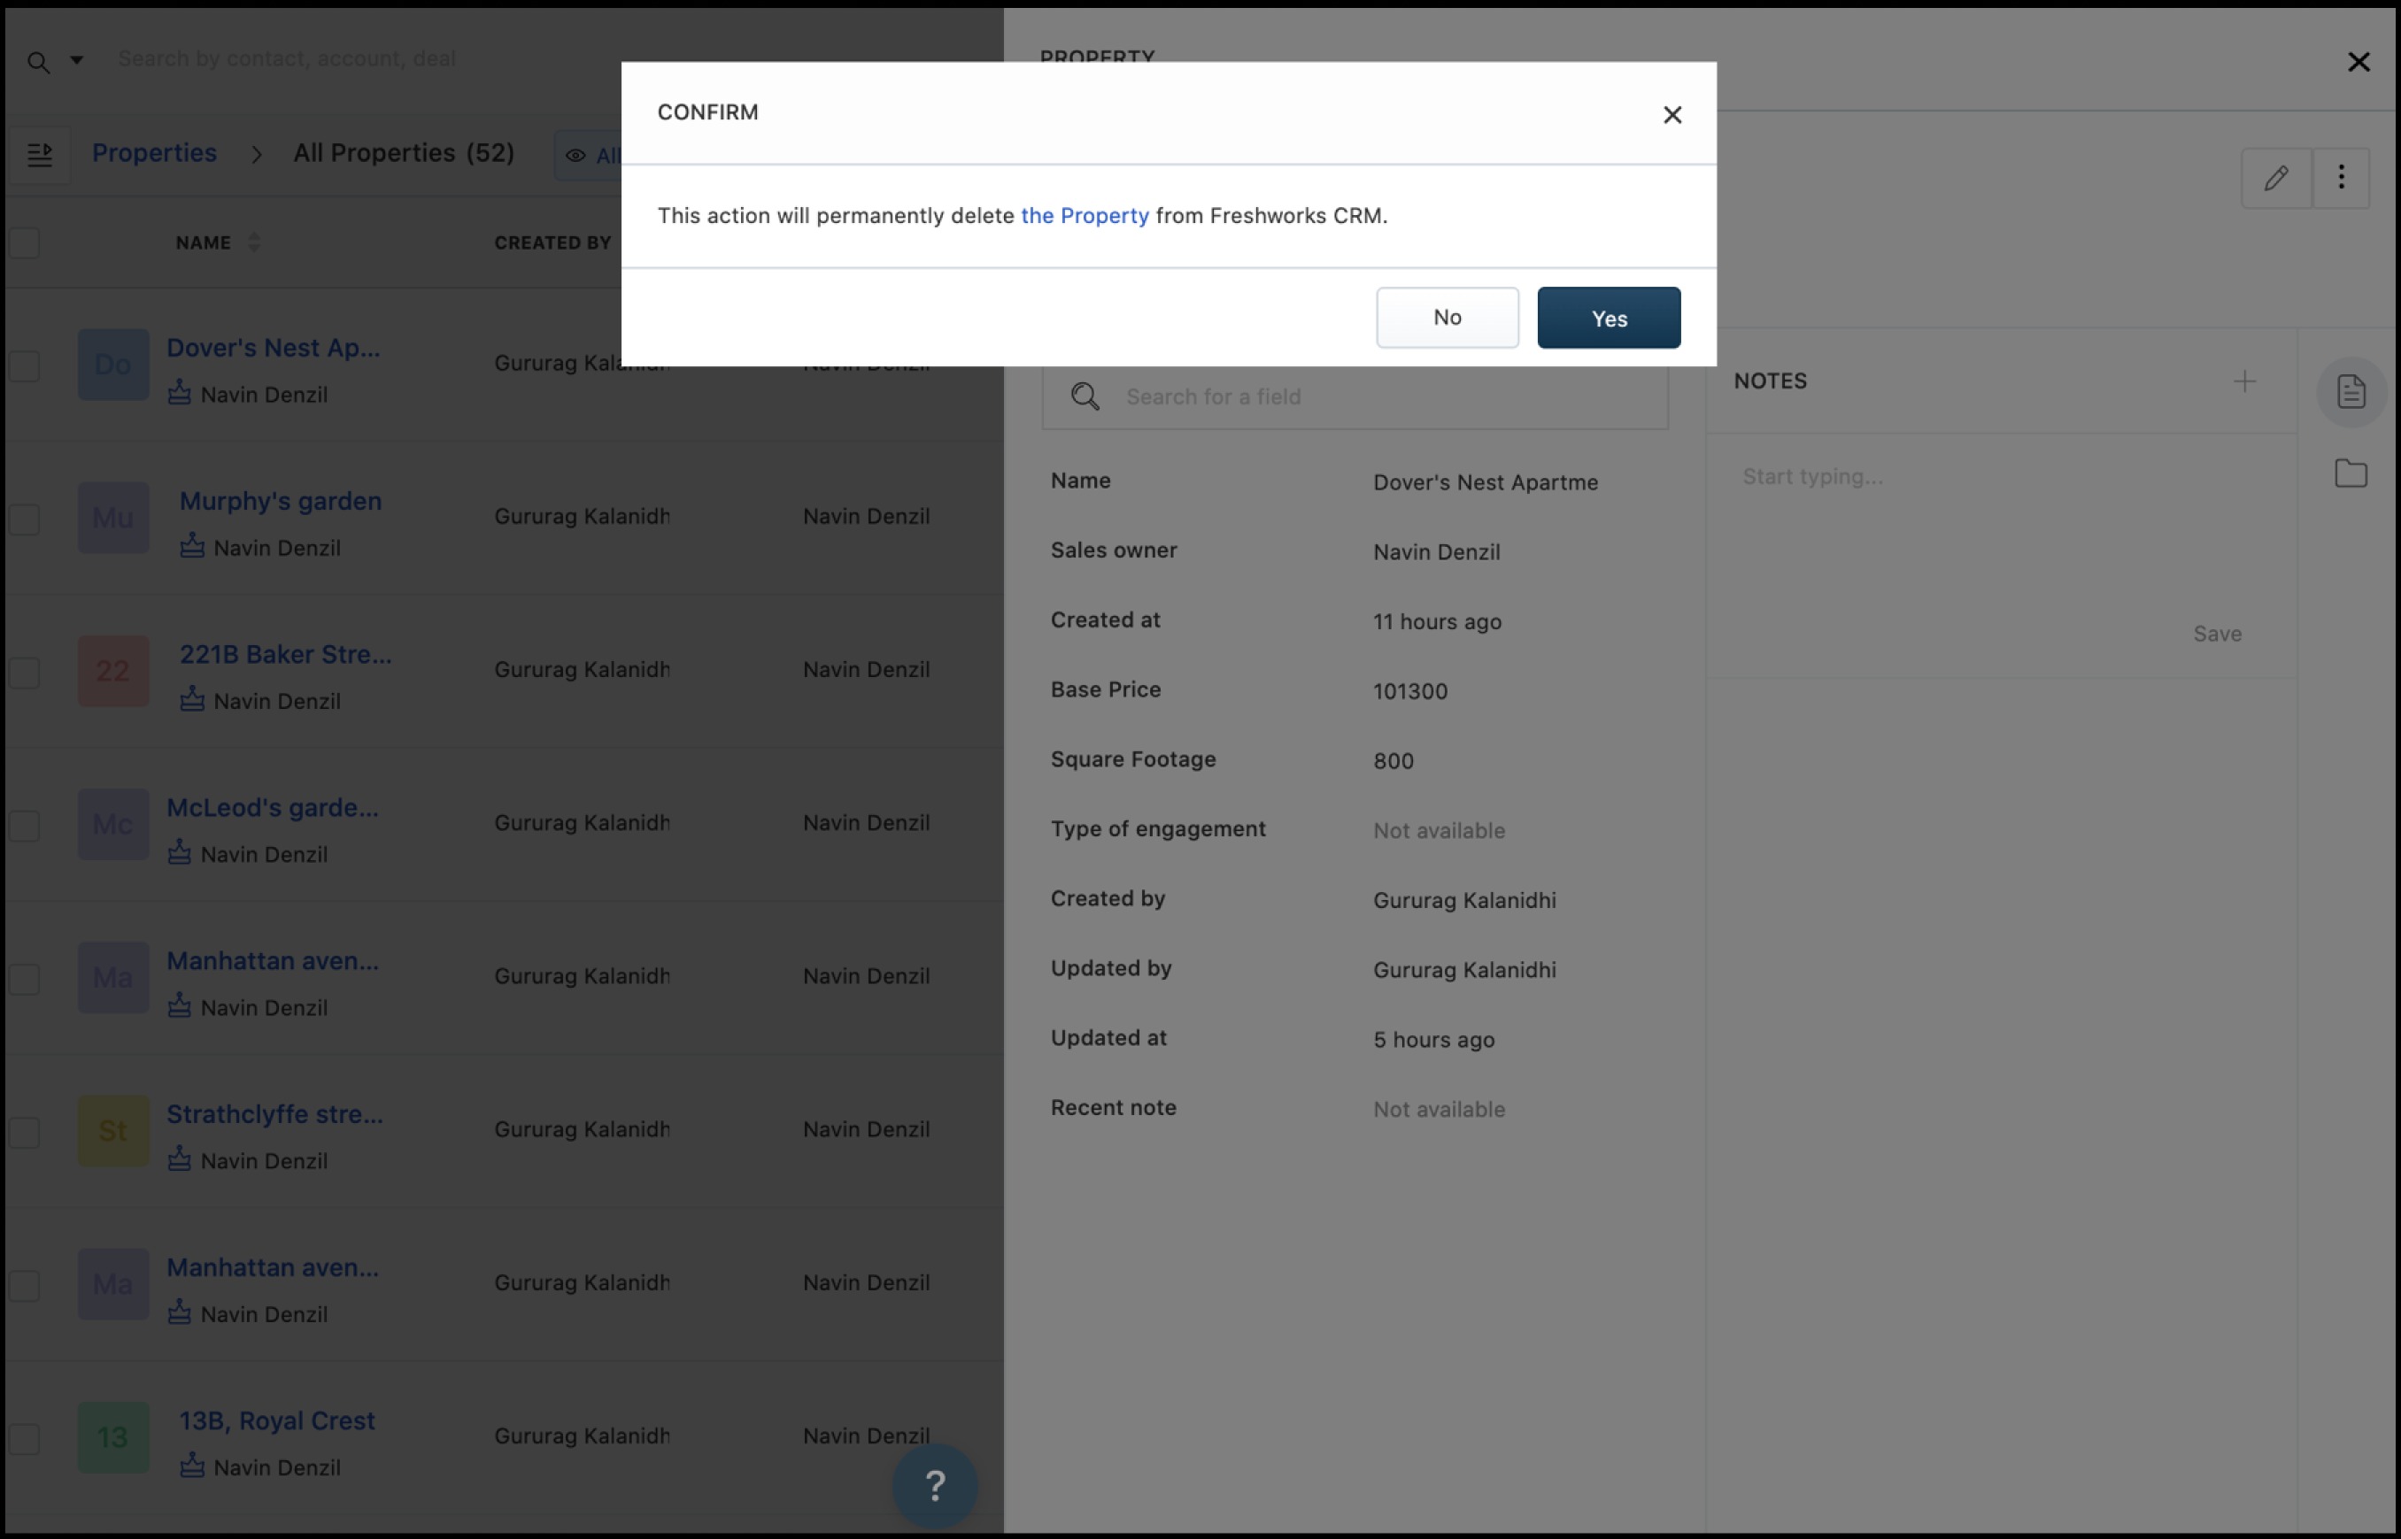Add a new note with plus icon
Viewport: 2401px width, 1539px height.
[2244, 381]
